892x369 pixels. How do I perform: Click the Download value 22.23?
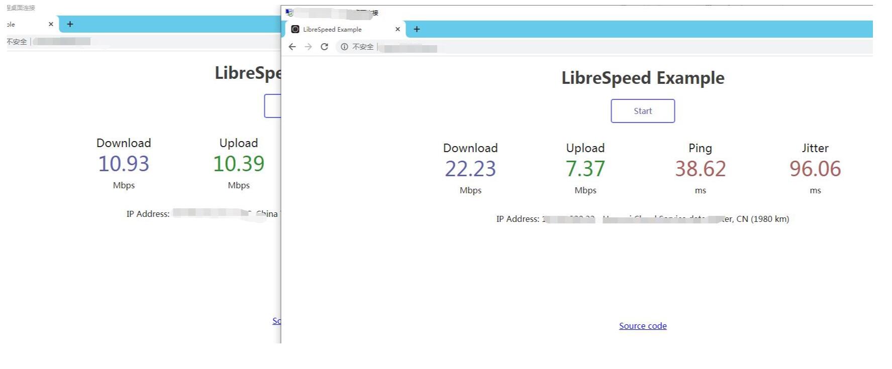[470, 169]
